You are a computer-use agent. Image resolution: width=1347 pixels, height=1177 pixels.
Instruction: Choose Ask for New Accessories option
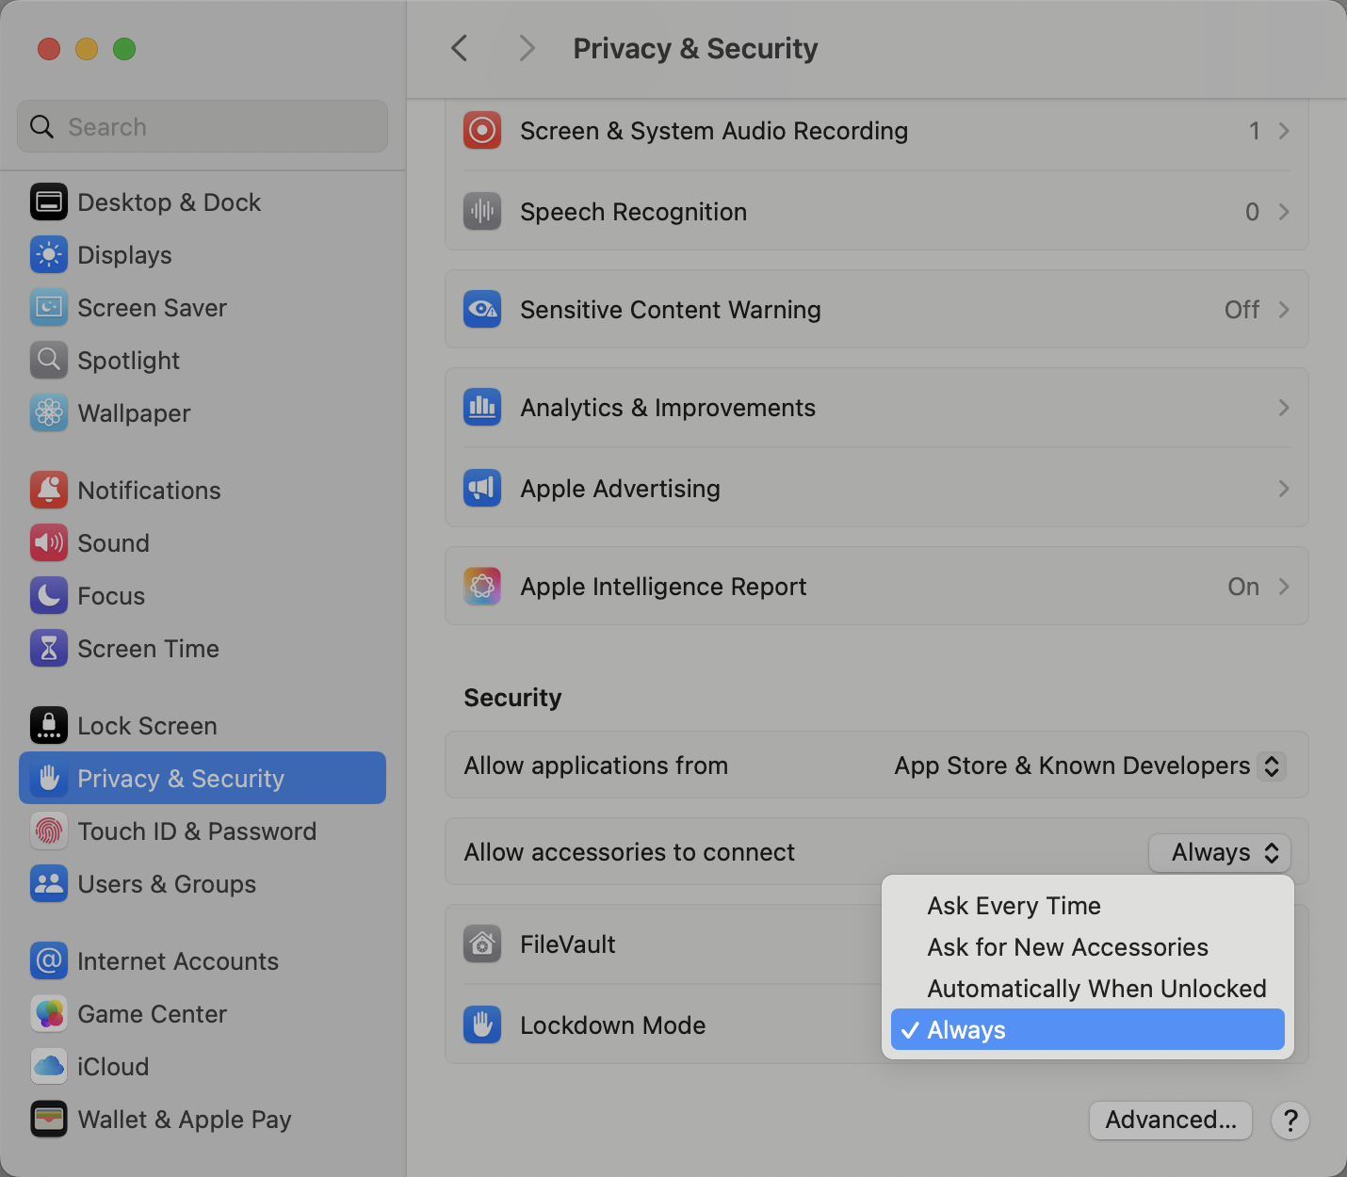point(1088,947)
